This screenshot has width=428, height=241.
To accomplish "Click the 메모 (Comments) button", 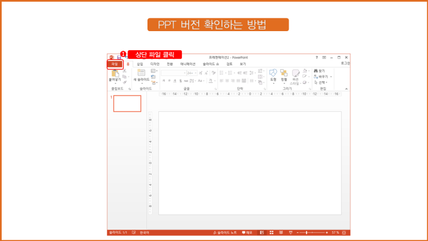I will click(247, 232).
